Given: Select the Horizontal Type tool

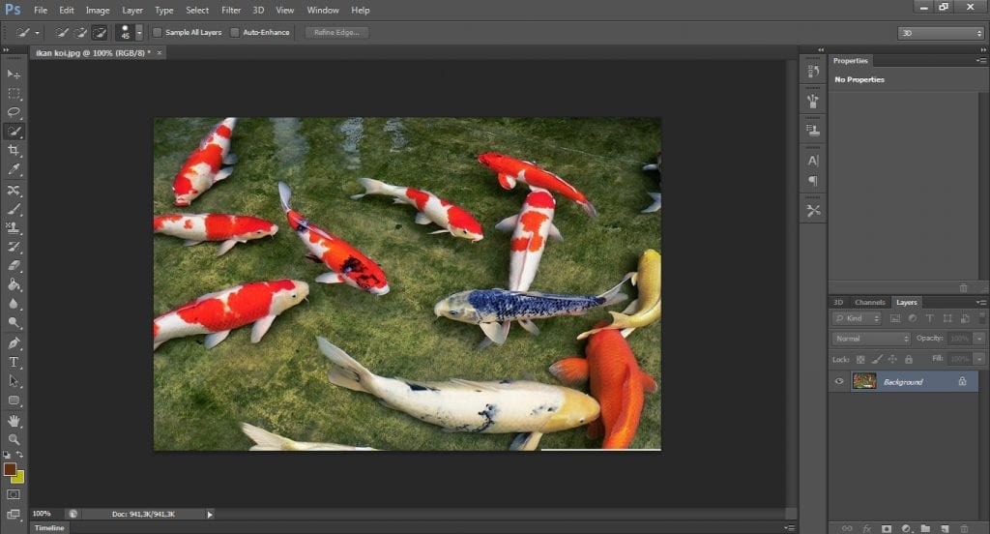Looking at the screenshot, I should click(14, 362).
